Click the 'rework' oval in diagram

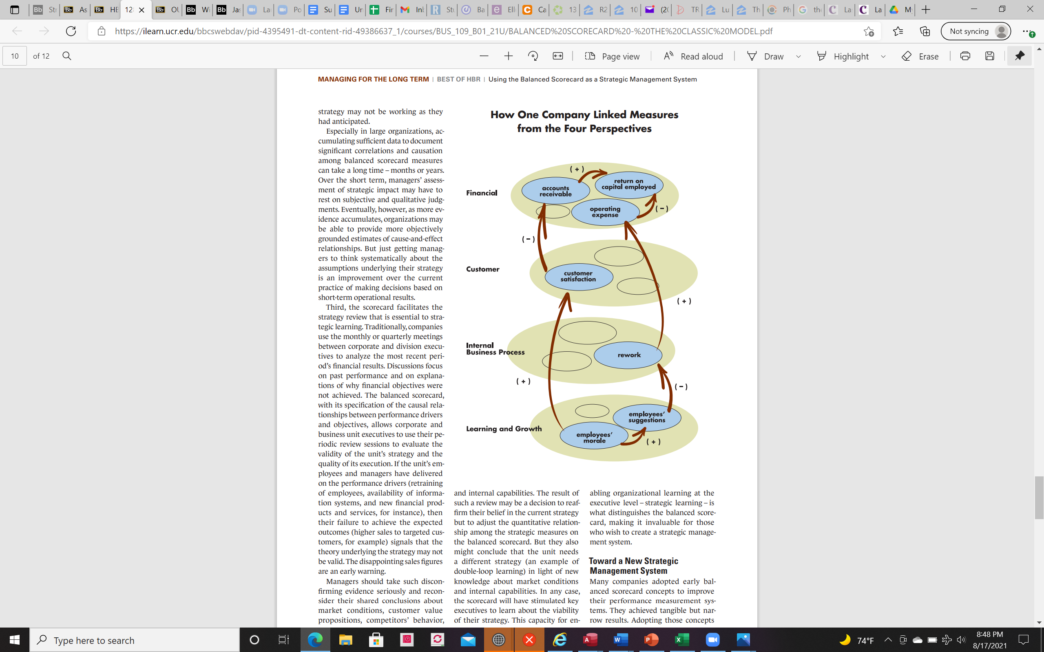[x=628, y=355]
